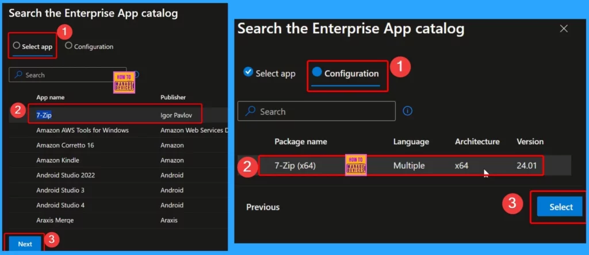Click Amazon Web Services publisher cell
589x255 pixels.
click(194, 130)
